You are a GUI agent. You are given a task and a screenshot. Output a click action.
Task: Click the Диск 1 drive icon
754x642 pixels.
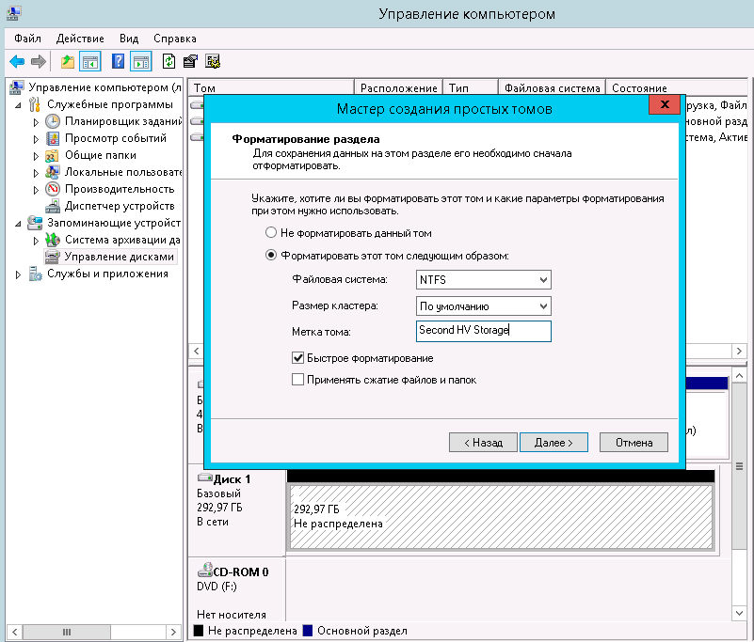pyautogui.click(x=205, y=478)
